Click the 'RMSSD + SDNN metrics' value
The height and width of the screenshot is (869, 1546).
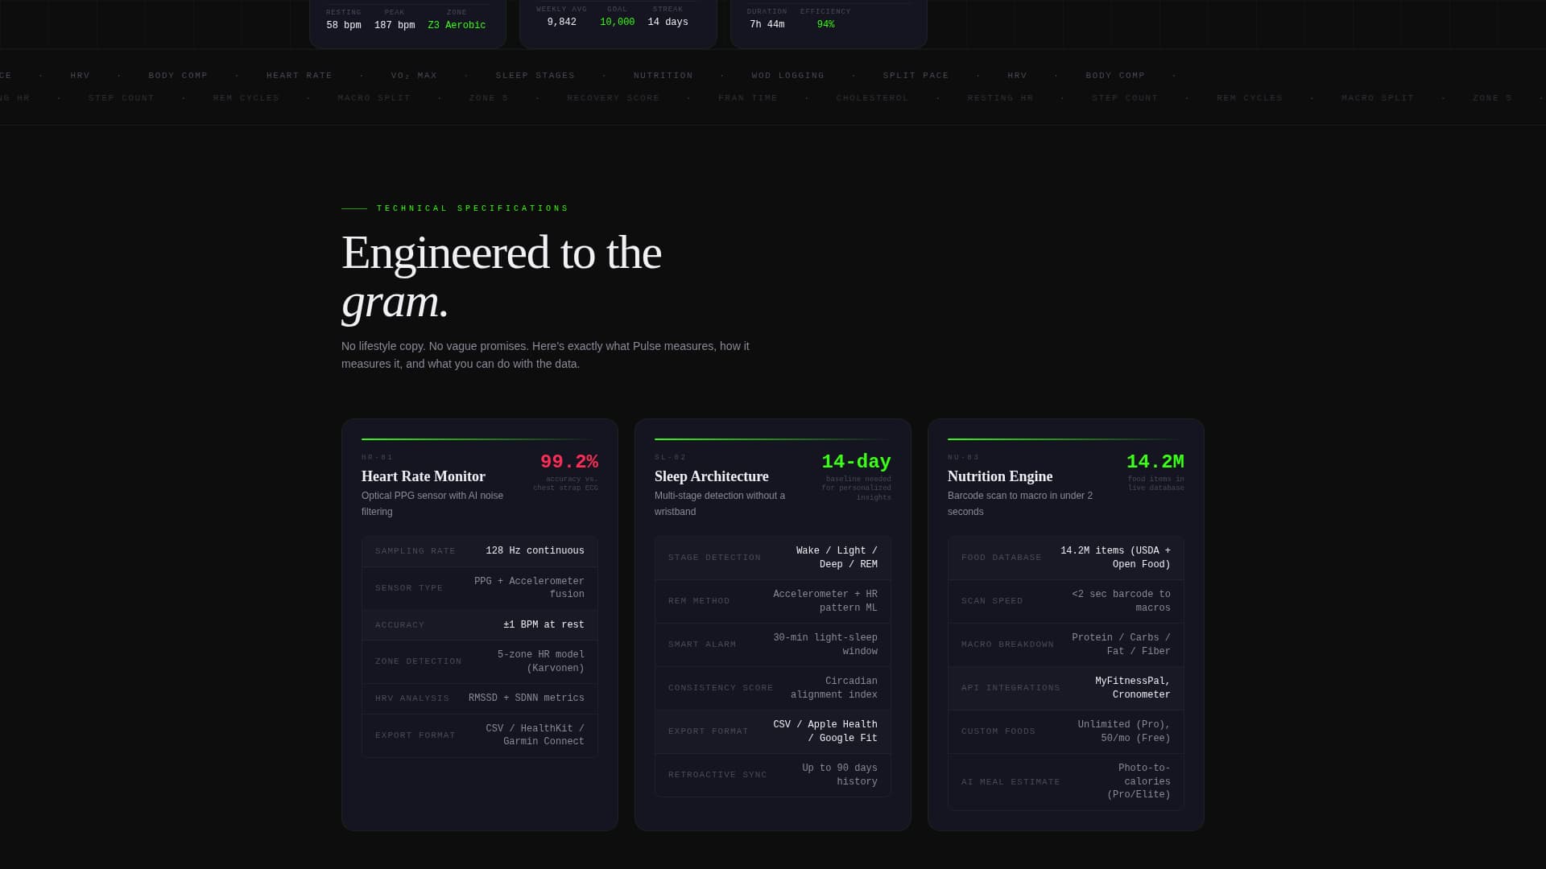[x=527, y=698]
